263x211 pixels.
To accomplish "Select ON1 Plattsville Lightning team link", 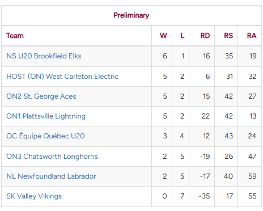I will click(46, 116).
